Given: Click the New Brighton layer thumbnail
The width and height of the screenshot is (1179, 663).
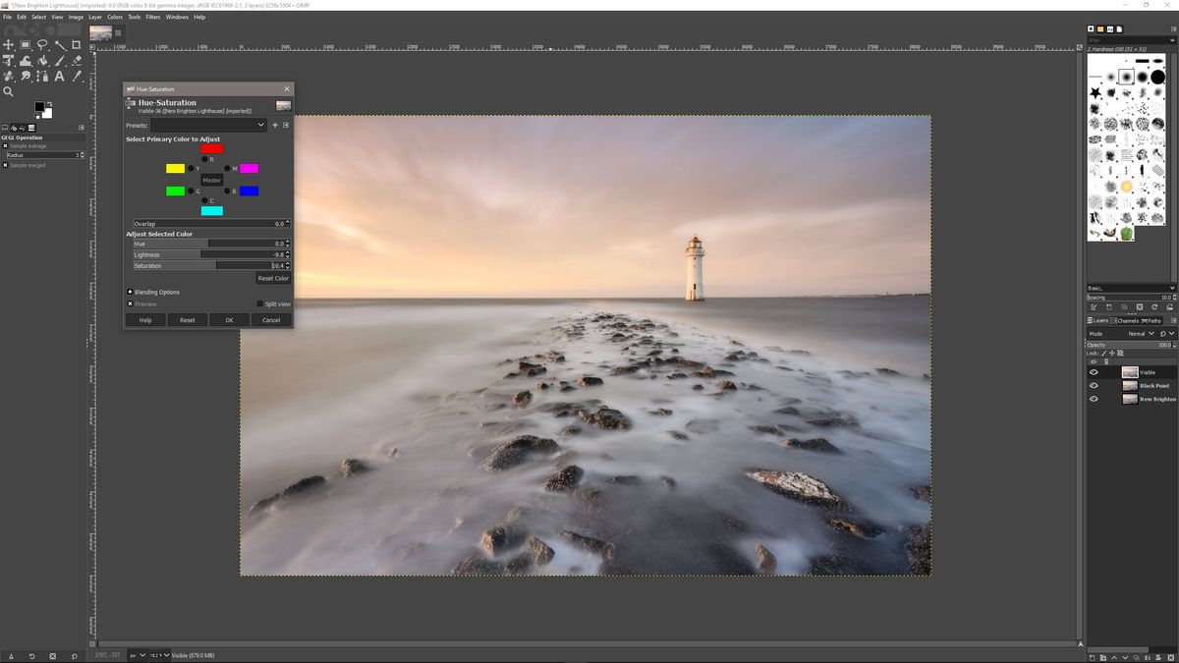Looking at the screenshot, I should point(1131,399).
